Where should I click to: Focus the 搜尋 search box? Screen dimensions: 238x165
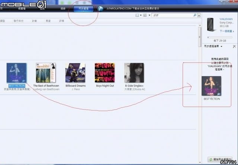(172, 15)
